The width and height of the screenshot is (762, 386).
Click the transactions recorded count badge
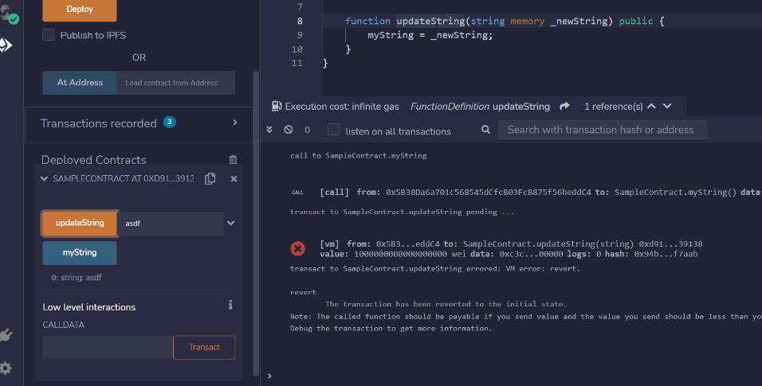coord(170,122)
